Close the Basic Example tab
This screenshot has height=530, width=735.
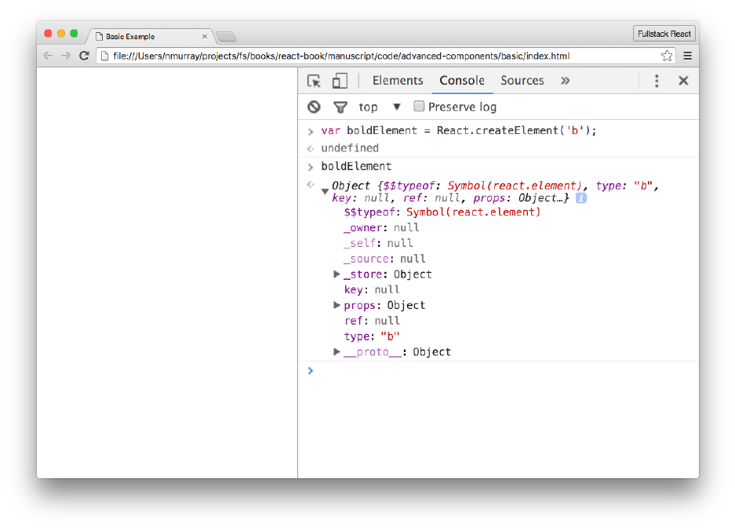(205, 37)
